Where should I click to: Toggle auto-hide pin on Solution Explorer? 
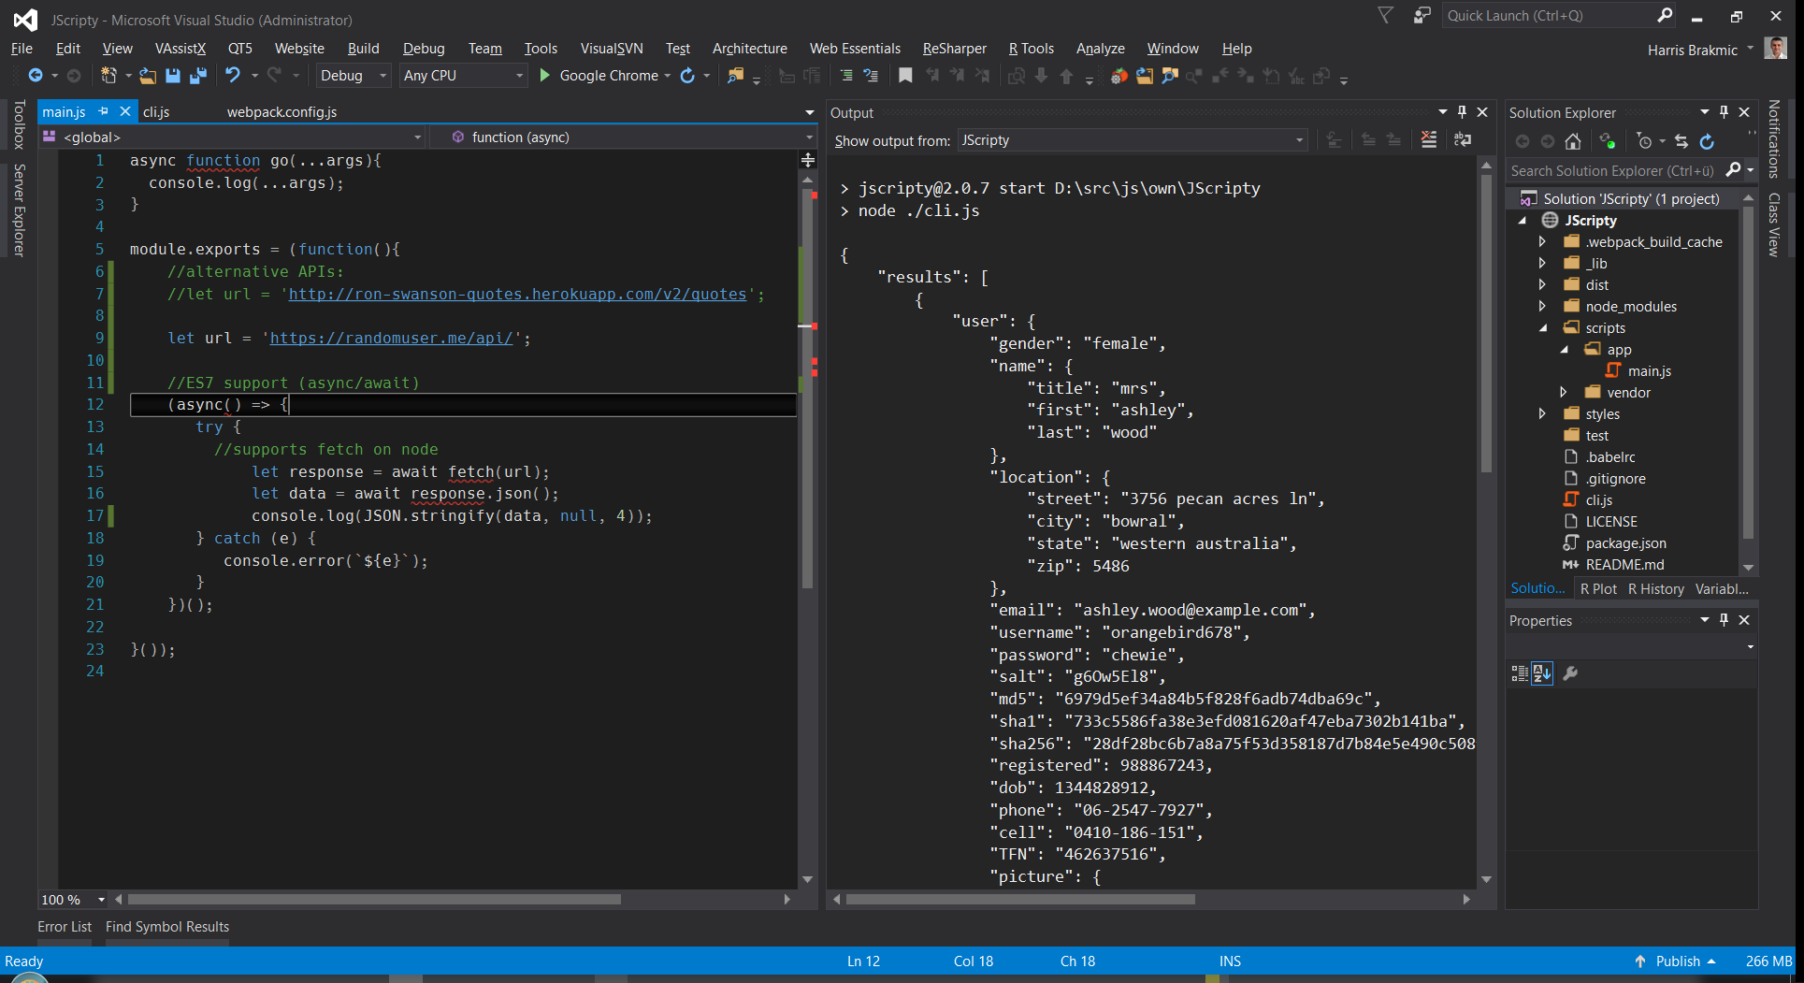1724,112
